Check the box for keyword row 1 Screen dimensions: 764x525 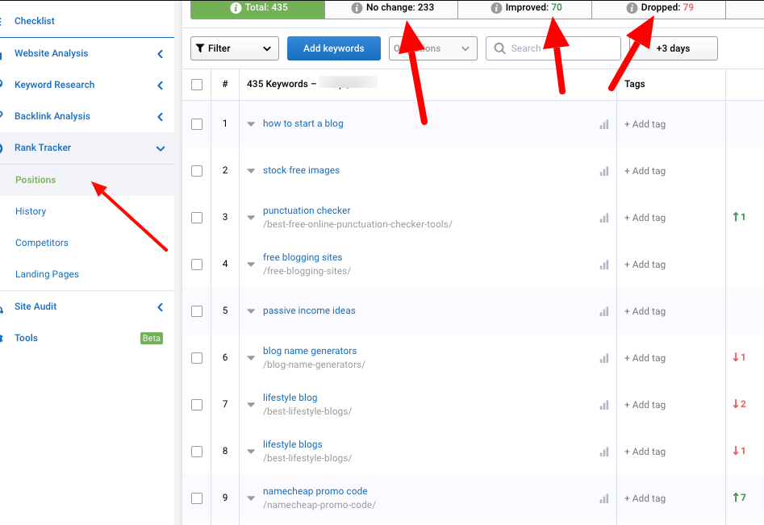click(197, 124)
